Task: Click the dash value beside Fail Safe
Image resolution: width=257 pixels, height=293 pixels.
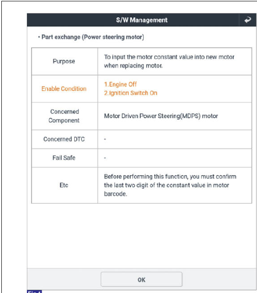Action: pos(105,158)
